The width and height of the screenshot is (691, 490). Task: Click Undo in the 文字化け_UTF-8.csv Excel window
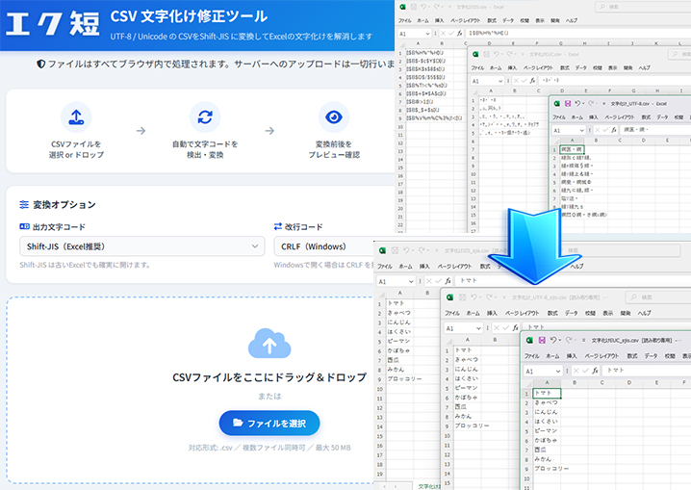[x=578, y=104]
